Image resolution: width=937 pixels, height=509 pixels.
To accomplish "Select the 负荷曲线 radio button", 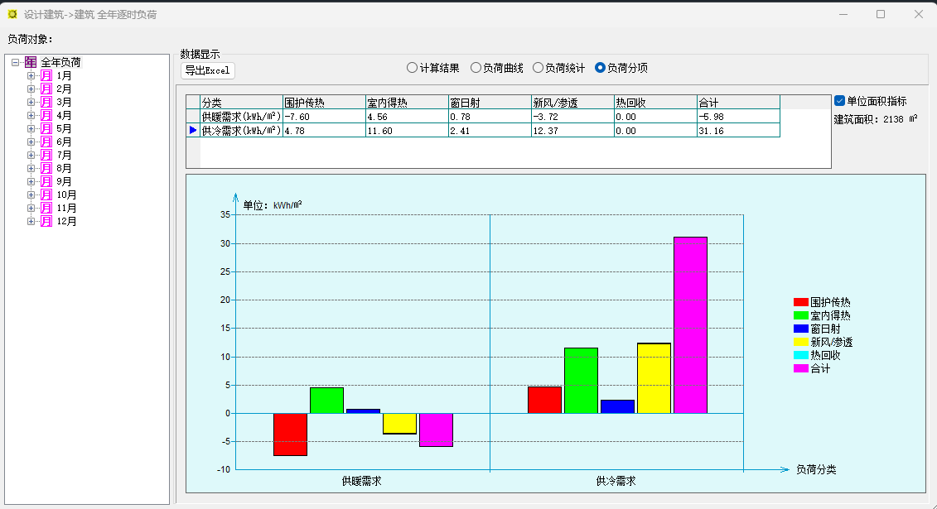I will [476, 68].
